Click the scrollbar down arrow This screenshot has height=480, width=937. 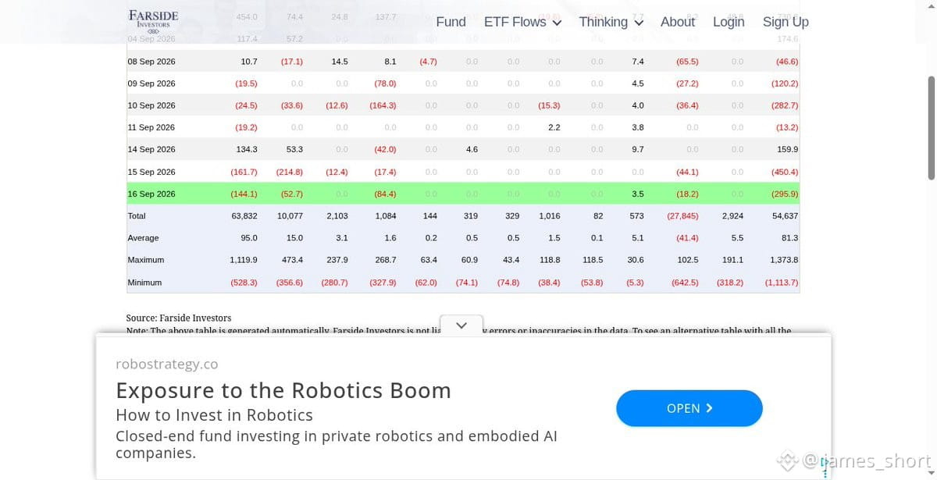(x=931, y=474)
